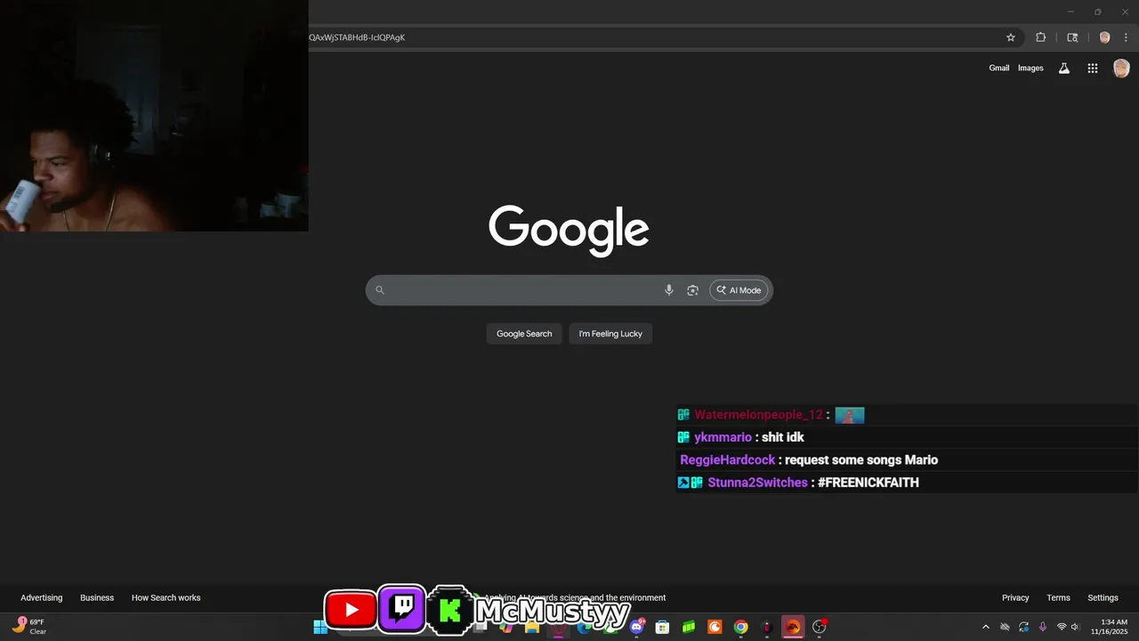Click chat username Stunna2Switches

point(757,483)
